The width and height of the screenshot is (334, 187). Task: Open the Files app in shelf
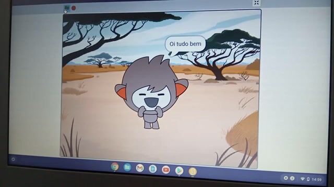[127, 167]
